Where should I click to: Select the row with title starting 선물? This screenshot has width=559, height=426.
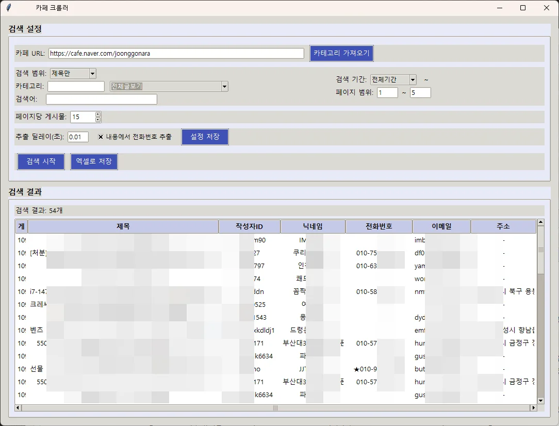[275, 369]
